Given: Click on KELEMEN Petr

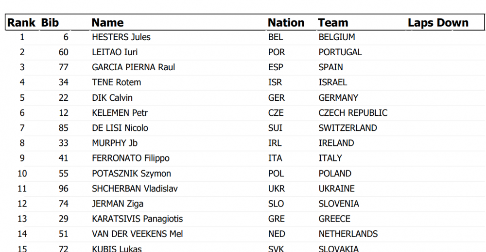Looking at the screenshot, I should click(x=120, y=113).
